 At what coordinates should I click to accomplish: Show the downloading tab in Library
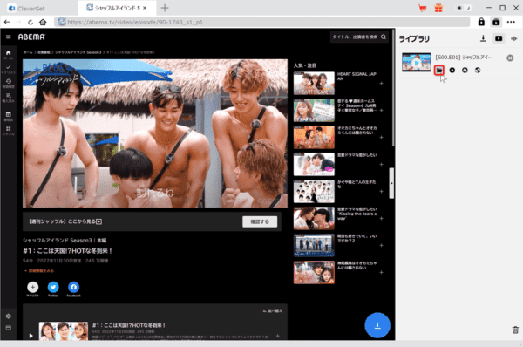(x=483, y=38)
